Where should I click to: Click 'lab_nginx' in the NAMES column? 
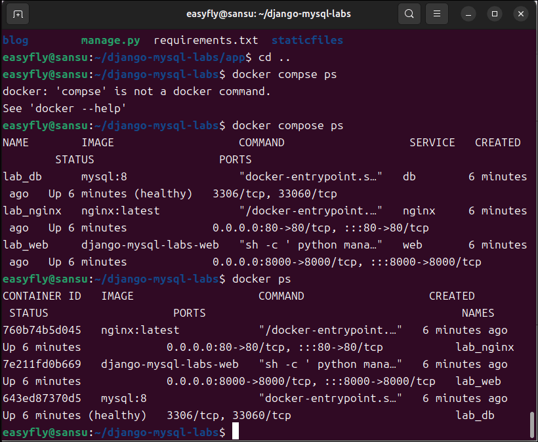[x=485, y=348]
